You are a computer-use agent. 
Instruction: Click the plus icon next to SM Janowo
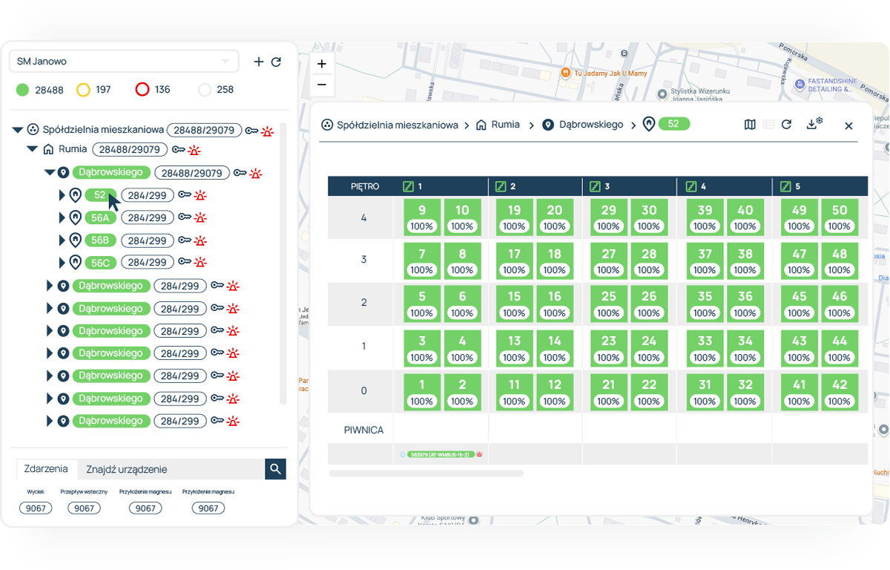[258, 62]
